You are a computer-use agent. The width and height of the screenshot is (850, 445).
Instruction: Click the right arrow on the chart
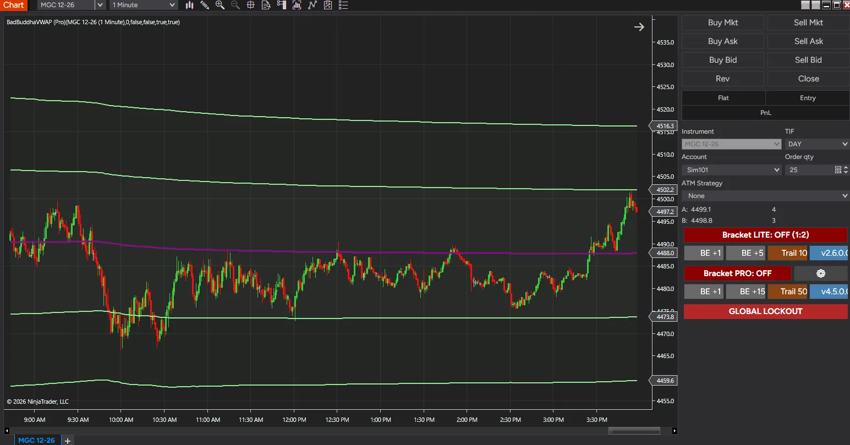coord(639,27)
